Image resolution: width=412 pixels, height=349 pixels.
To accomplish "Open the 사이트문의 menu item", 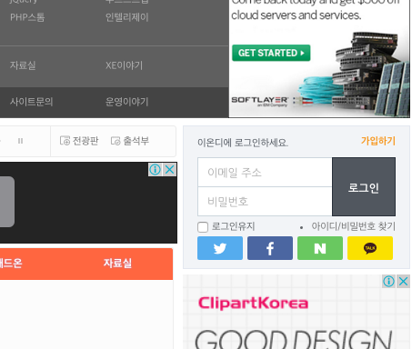I will 32,102.
